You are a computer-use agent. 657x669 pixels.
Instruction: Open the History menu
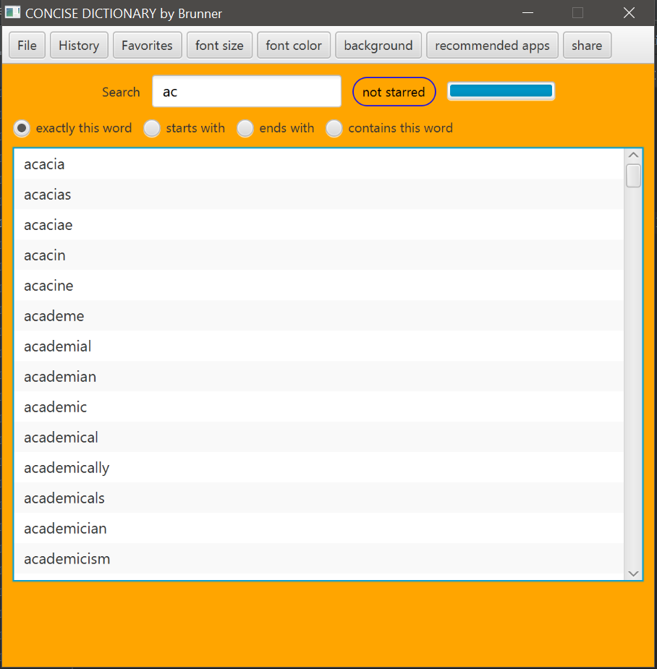pos(79,46)
